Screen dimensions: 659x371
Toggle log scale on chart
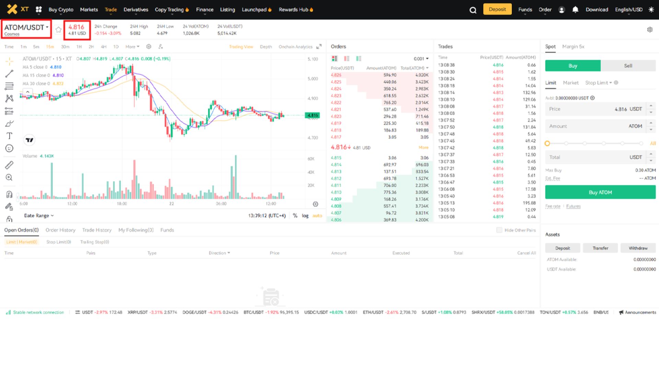click(x=305, y=216)
